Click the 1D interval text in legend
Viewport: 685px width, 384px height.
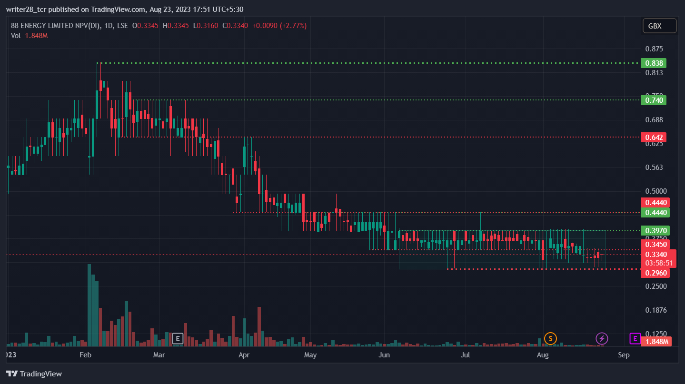(108, 26)
